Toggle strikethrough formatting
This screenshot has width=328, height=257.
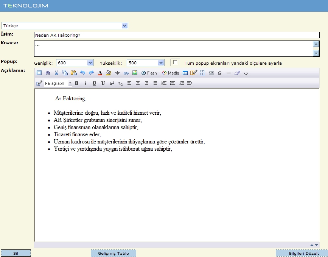(103, 83)
